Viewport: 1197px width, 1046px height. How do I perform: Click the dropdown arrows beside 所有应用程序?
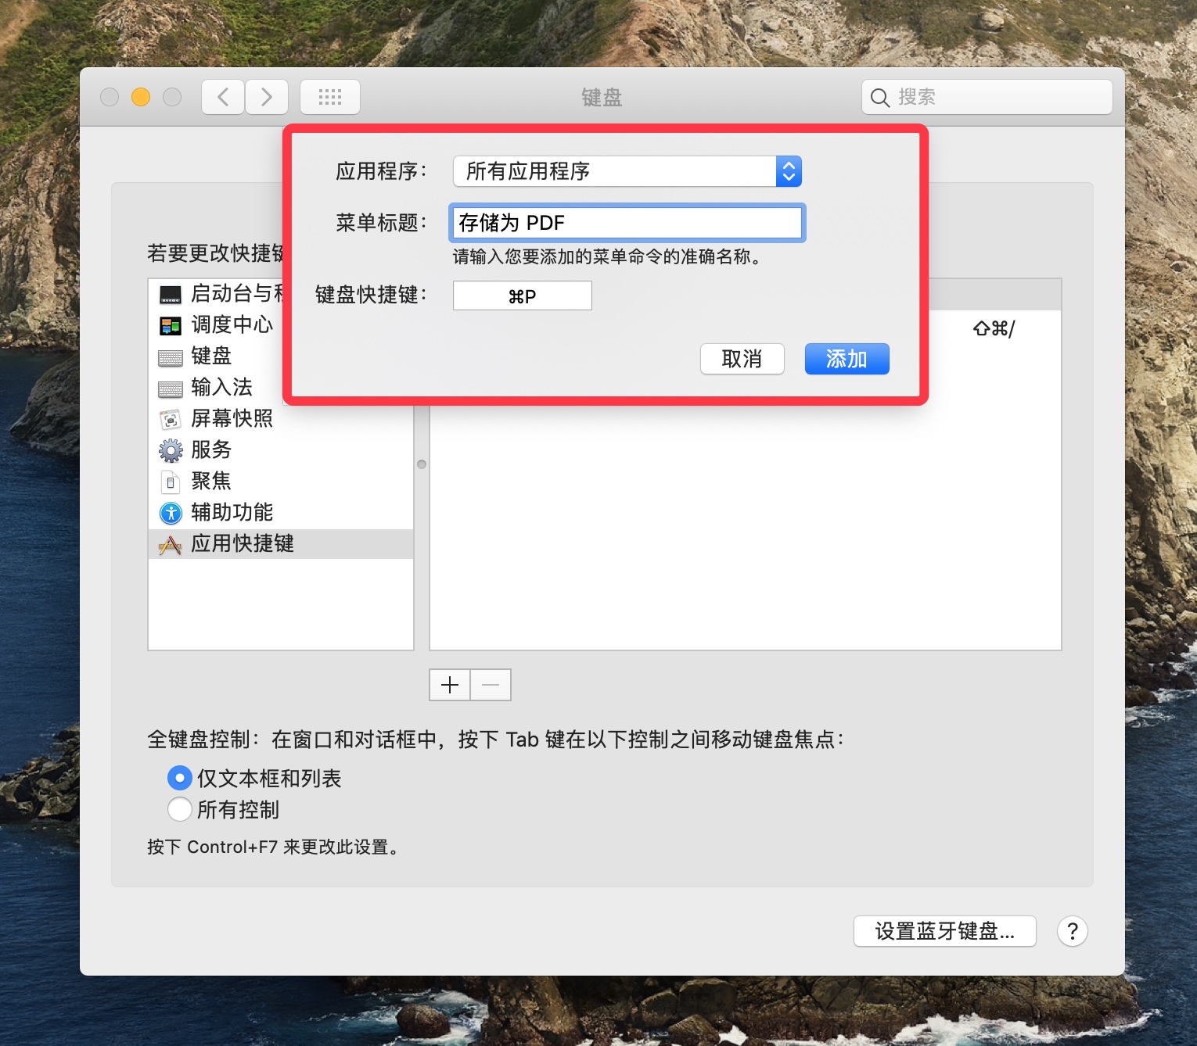(x=789, y=171)
